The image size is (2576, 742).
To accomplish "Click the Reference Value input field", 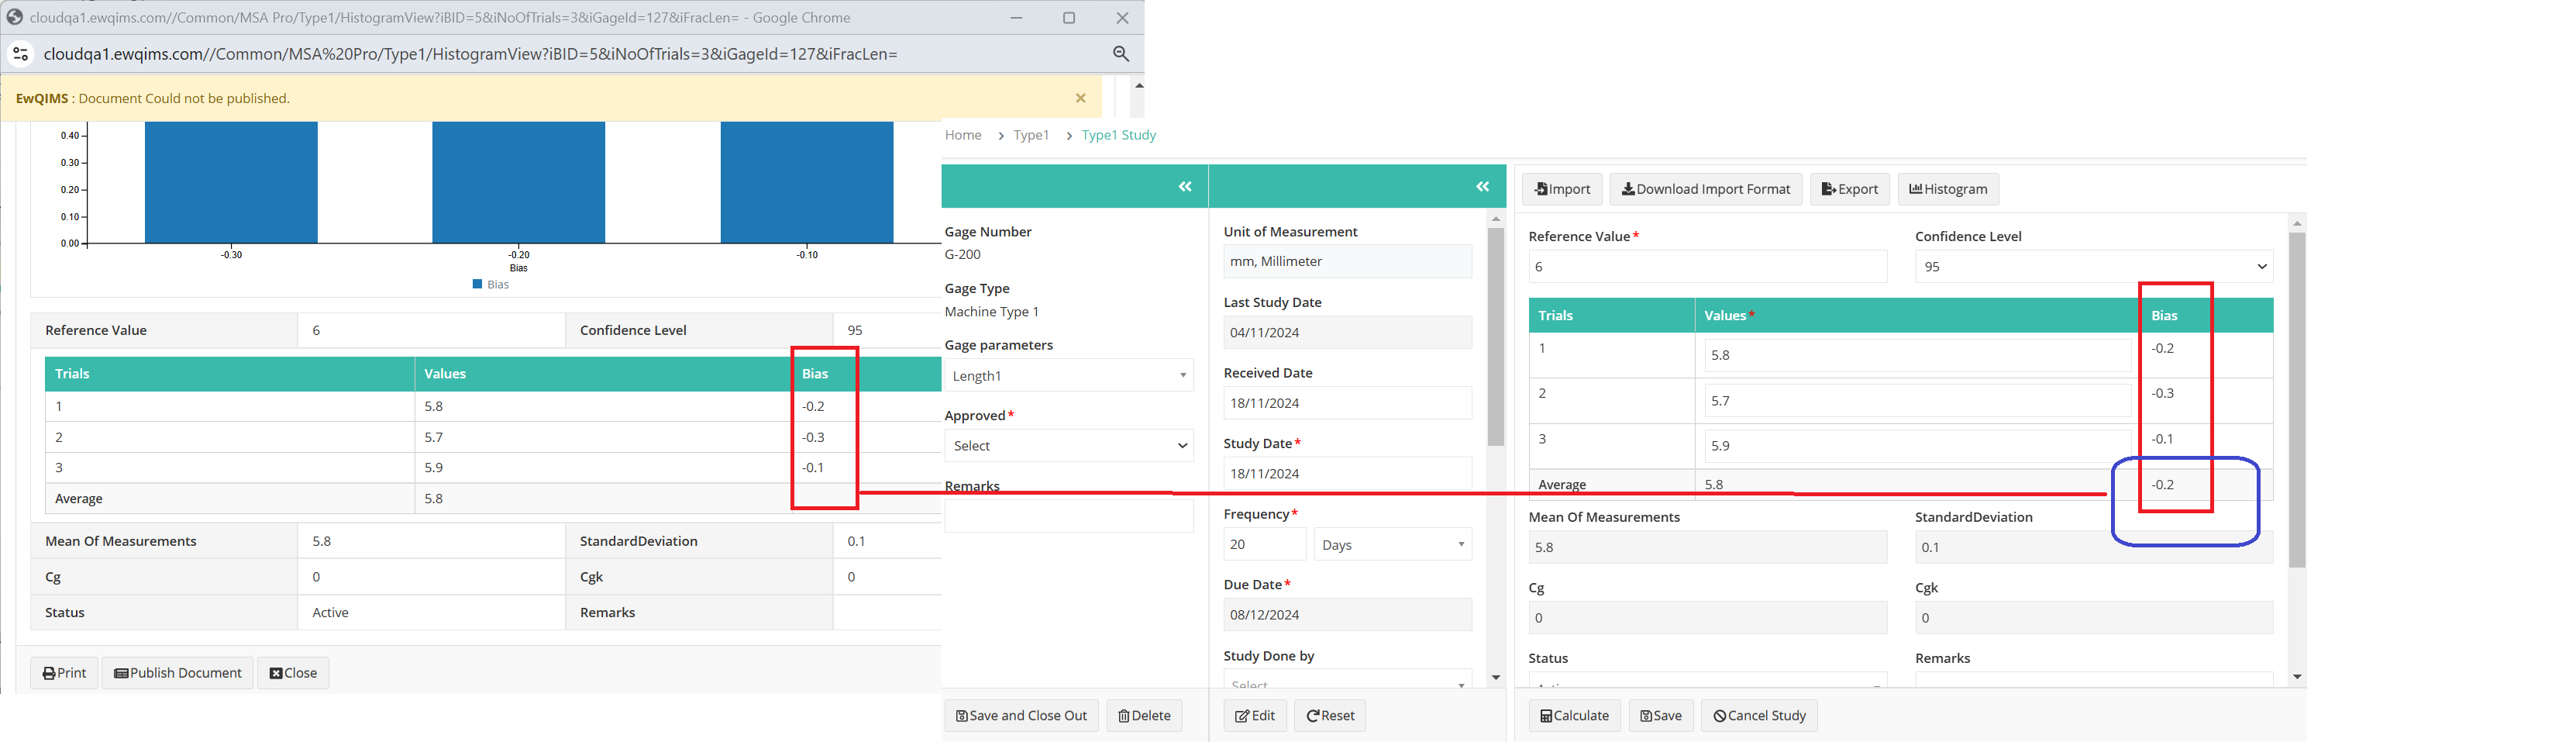I will [1708, 267].
